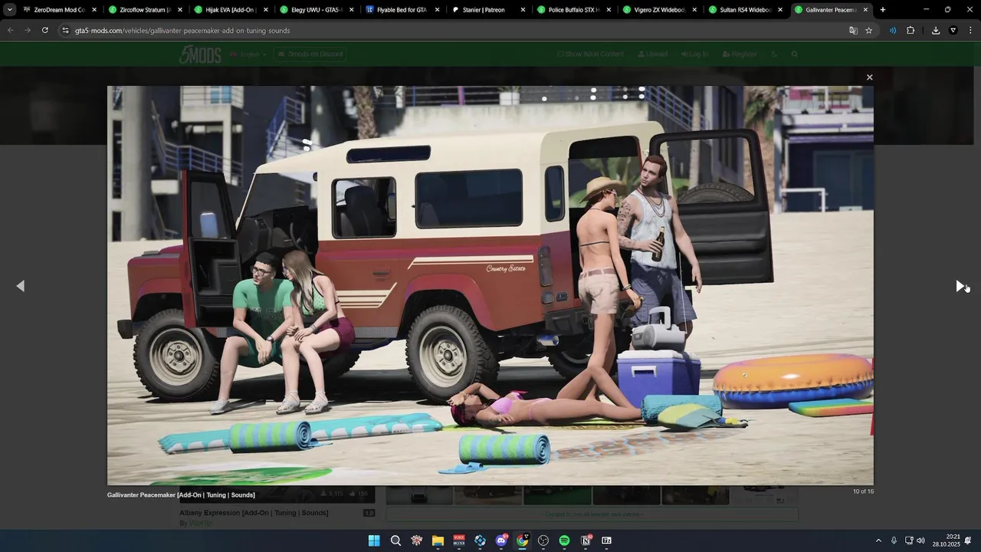The height and width of the screenshot is (552, 981).
Task: Toggle the dark mode moon icon
Action: pyautogui.click(x=774, y=54)
